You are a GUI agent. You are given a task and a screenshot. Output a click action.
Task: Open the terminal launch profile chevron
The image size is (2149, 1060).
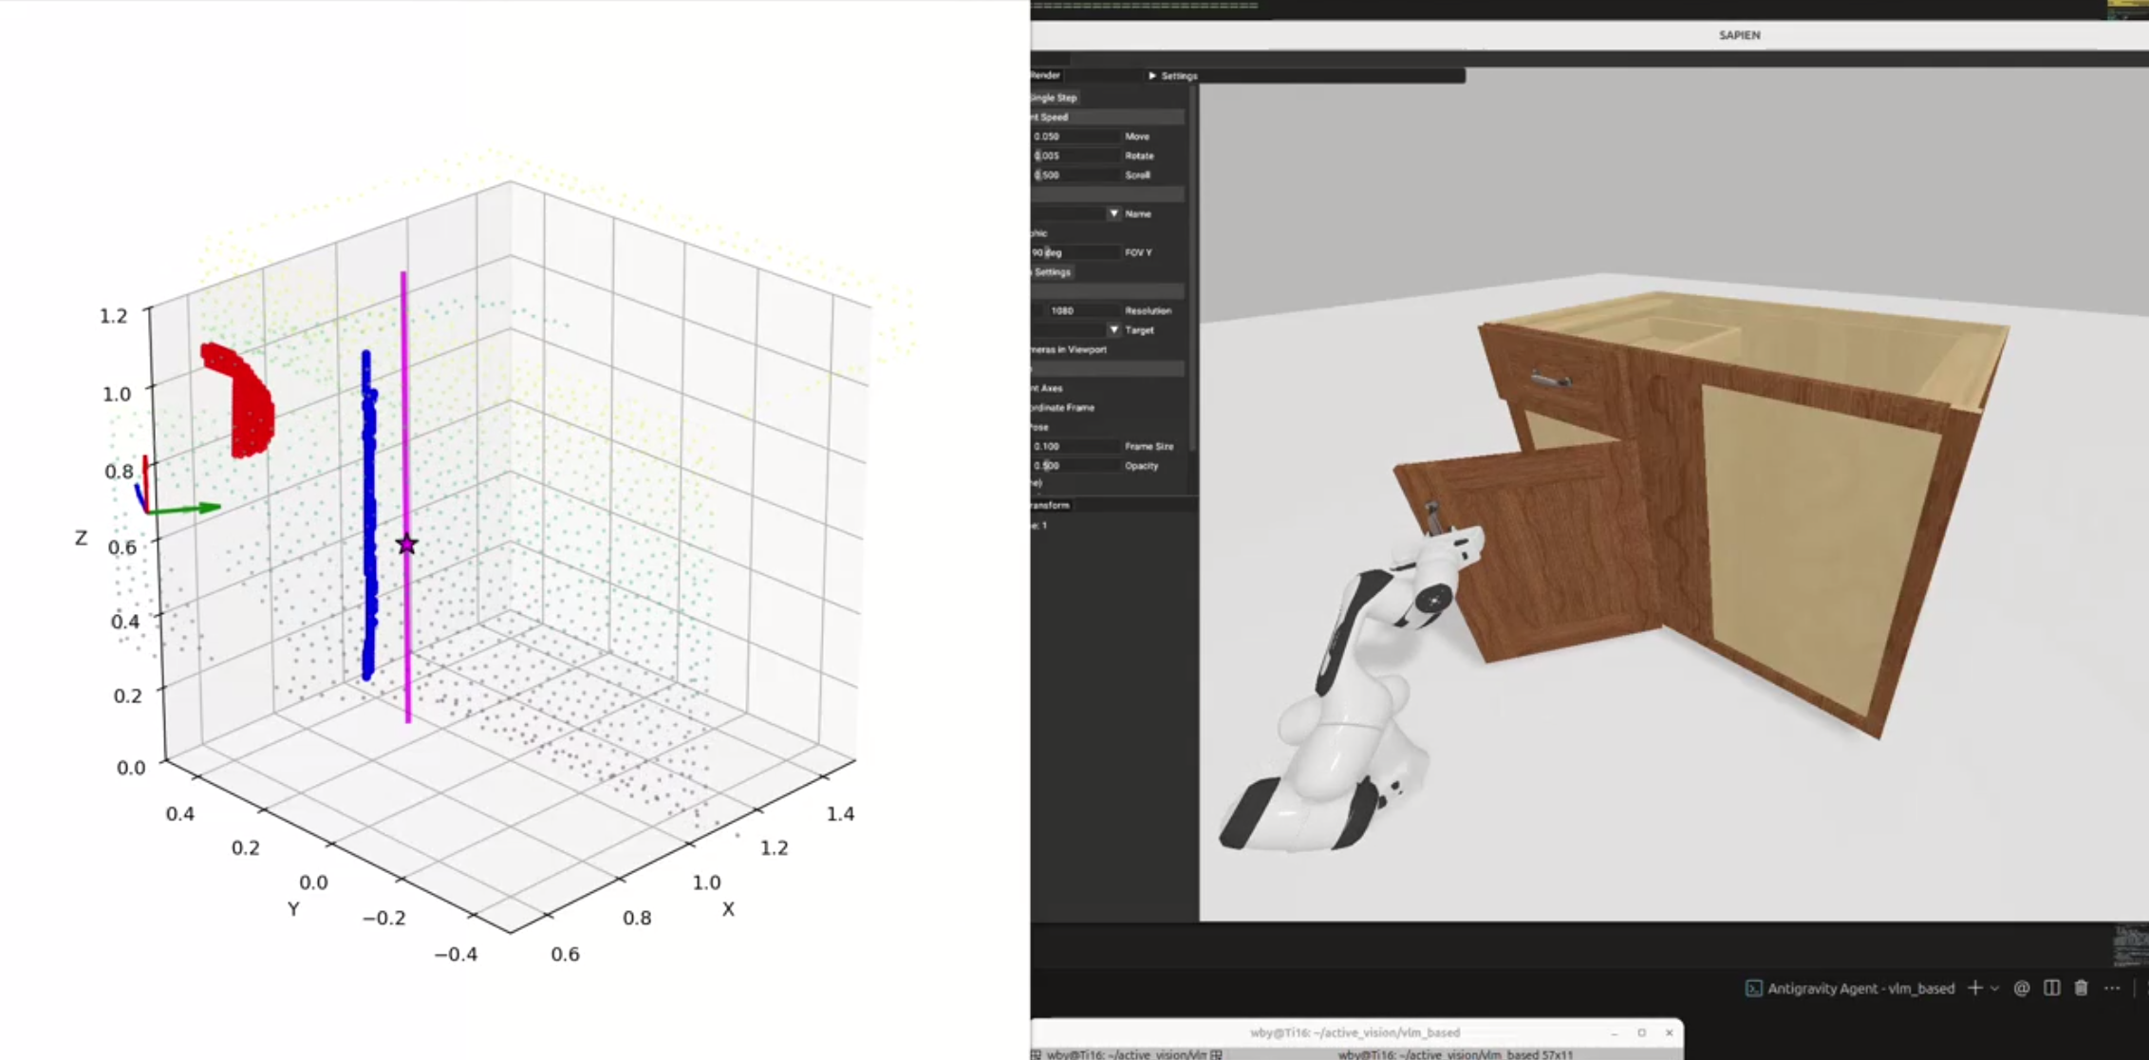[x=1995, y=989]
